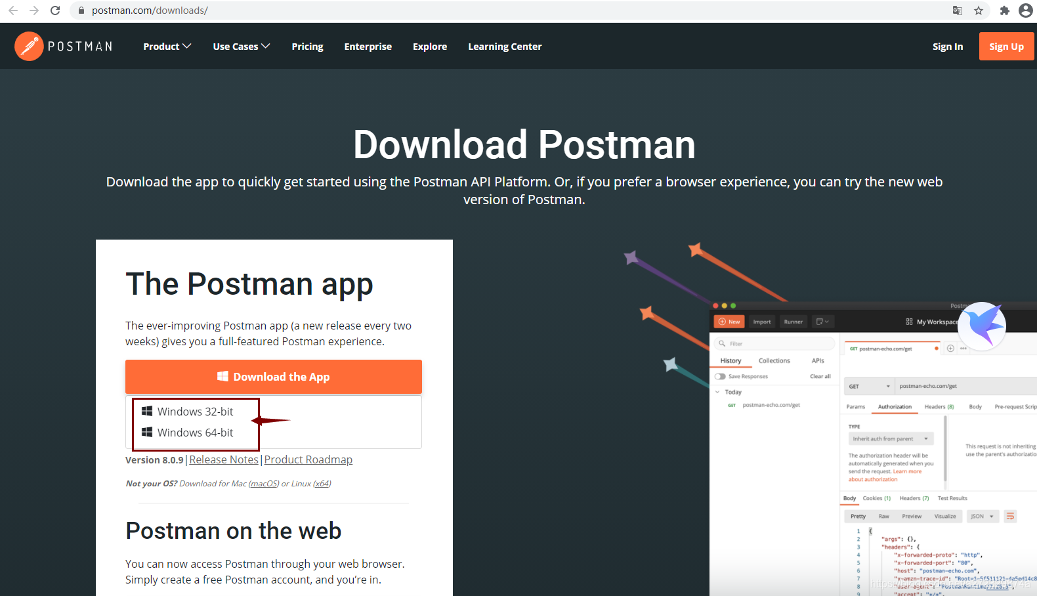Click the My Workspace grid icon
Viewport: 1037px width, 596px height.
click(909, 322)
